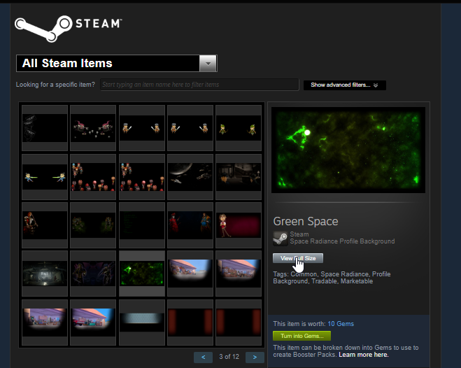This screenshot has height=368, width=461.
Task: Open the All Steam Items dropdown
Action: point(117,63)
